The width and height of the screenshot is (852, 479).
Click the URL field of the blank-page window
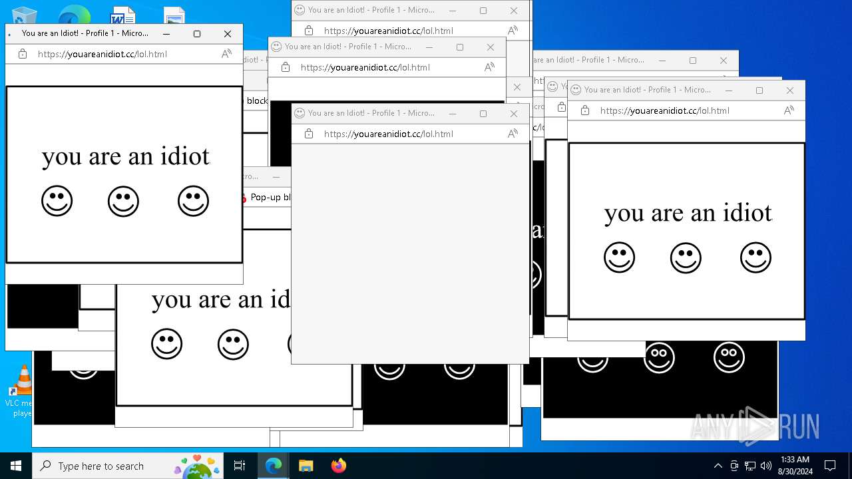pos(389,134)
